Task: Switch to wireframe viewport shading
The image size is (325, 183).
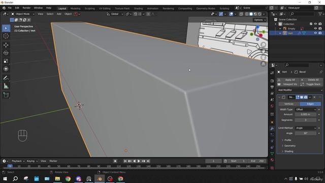Action: coord(247,14)
